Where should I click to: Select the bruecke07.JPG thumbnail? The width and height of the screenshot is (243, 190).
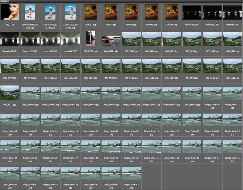(70, 39)
